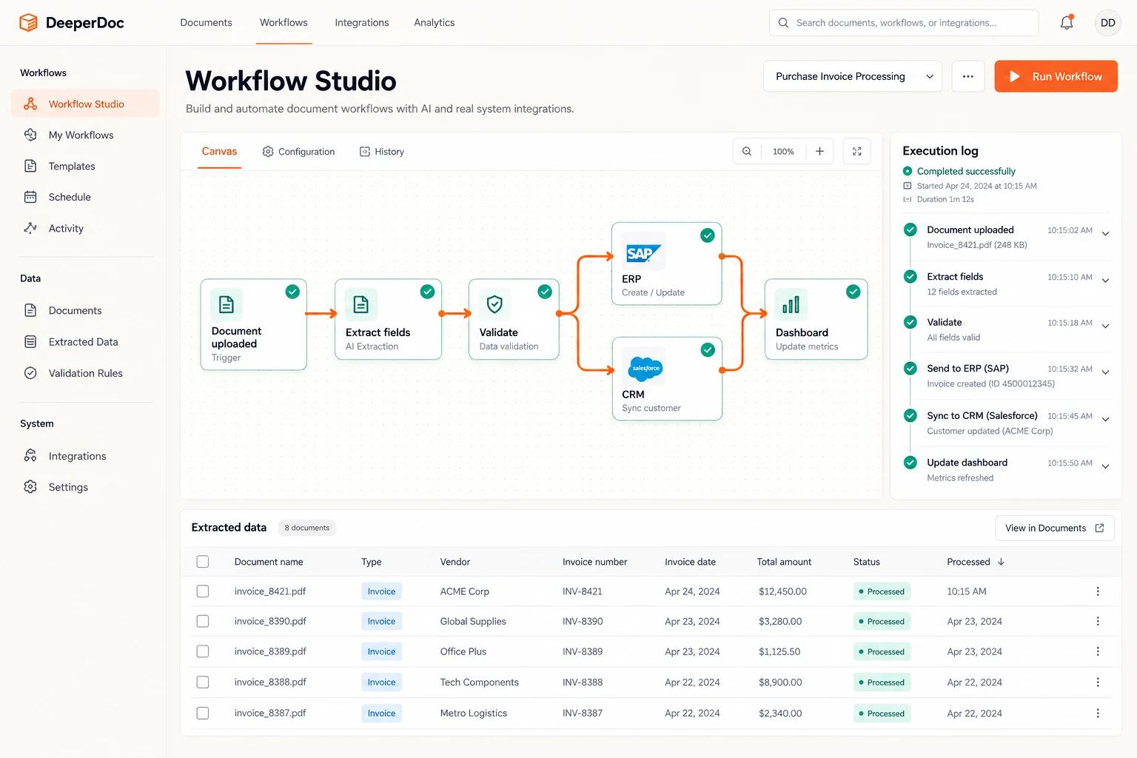
Task: Click the search documents input field
Action: (x=904, y=23)
